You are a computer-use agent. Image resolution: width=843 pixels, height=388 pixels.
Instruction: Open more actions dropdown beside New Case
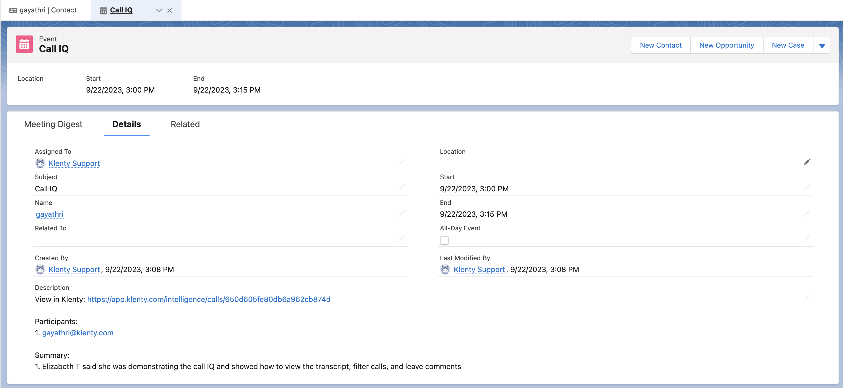coord(821,46)
